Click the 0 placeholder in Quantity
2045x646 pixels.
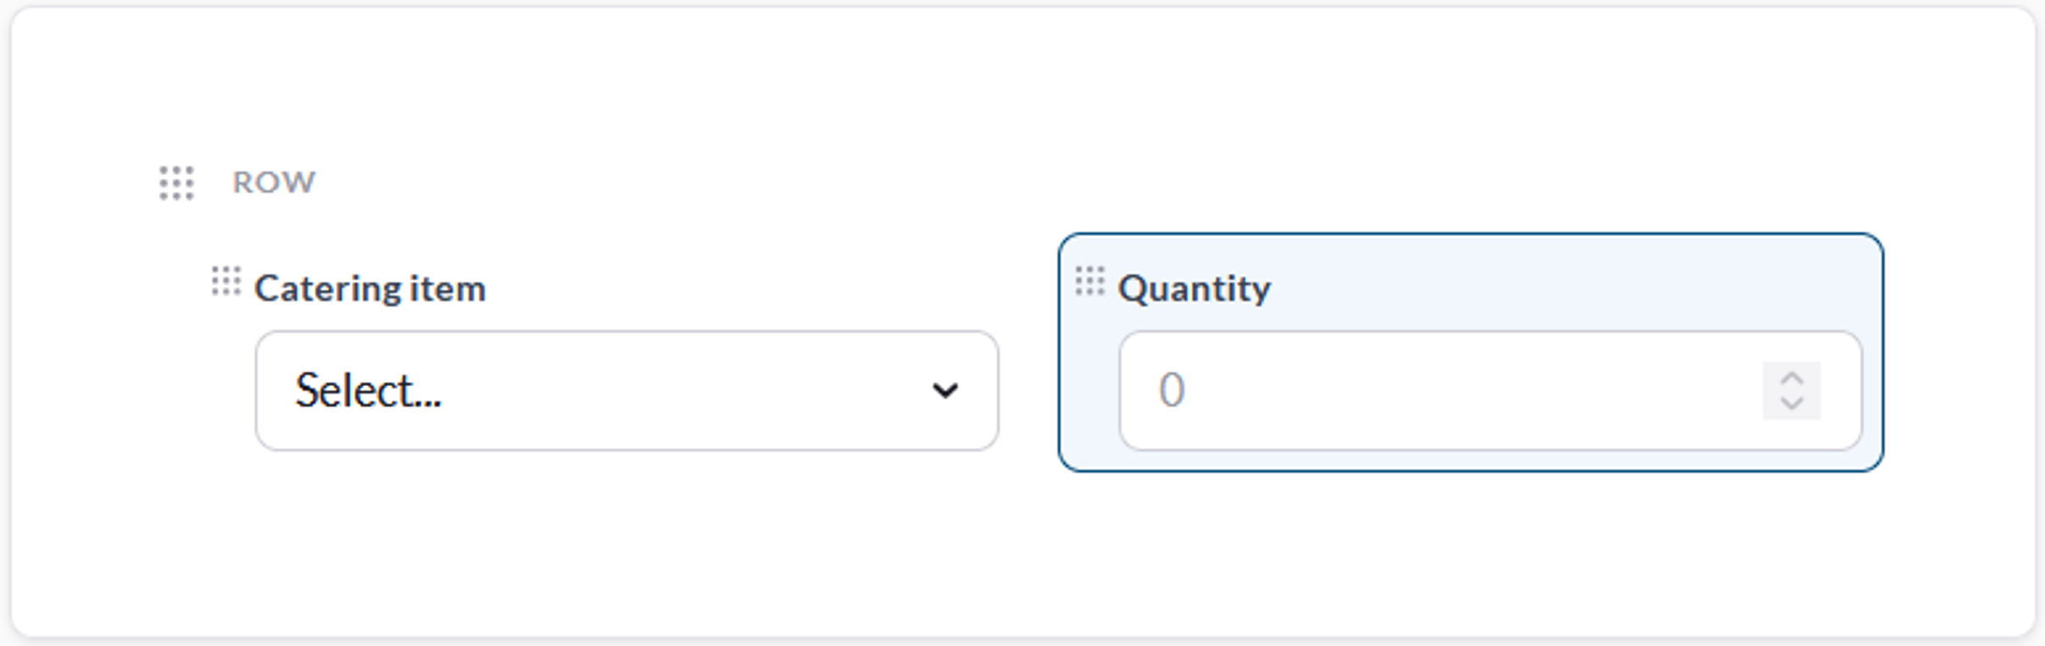pos(1172,390)
